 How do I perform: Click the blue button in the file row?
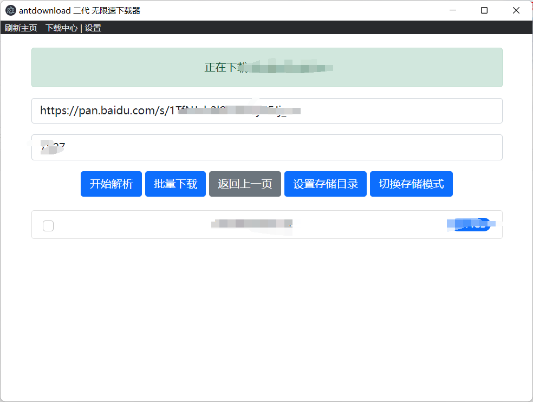[472, 224]
